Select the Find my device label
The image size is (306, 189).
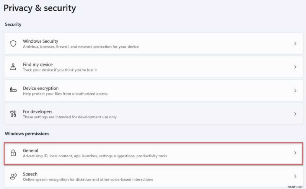(x=37, y=65)
